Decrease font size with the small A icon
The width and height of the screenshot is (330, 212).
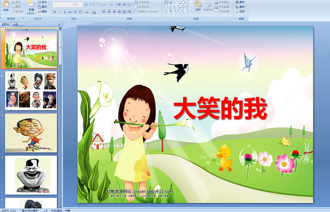91,4
